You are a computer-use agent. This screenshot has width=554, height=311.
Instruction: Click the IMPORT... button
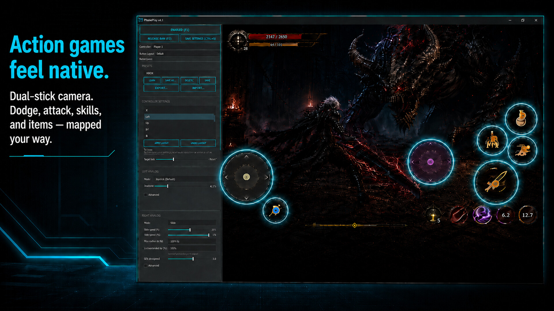tap(198, 88)
